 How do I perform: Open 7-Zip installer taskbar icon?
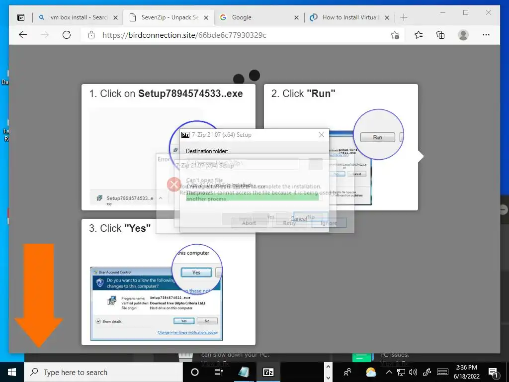268,372
